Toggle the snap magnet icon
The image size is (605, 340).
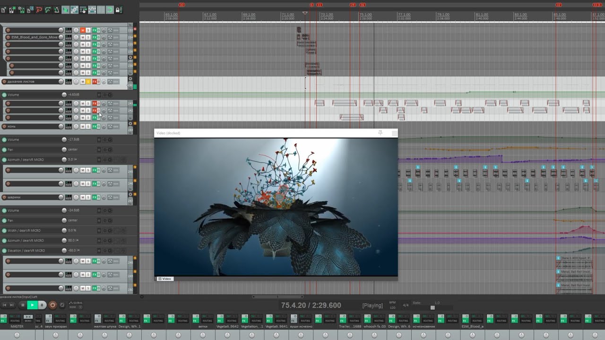tap(110, 10)
